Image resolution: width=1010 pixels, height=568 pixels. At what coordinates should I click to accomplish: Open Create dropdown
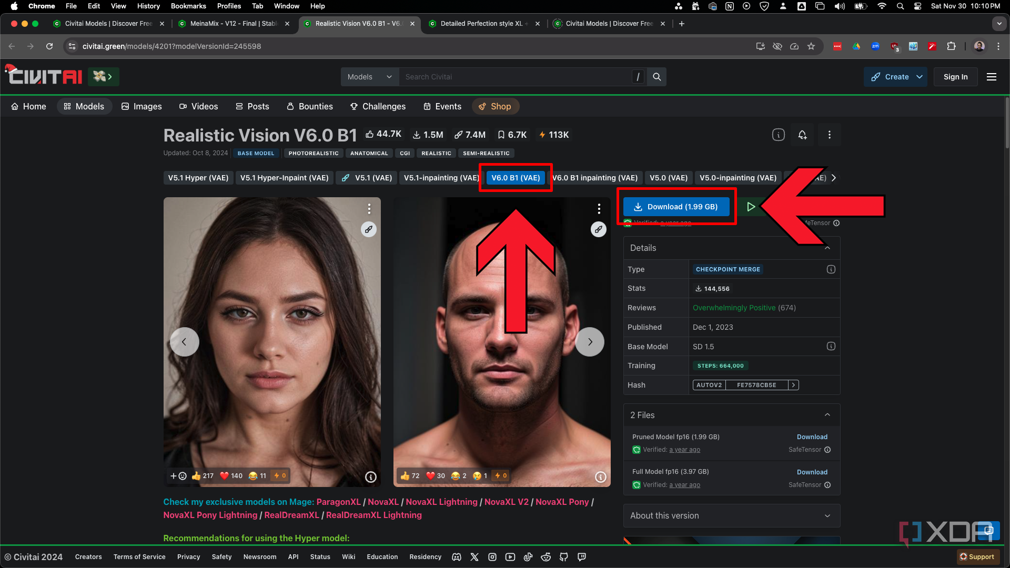click(896, 77)
